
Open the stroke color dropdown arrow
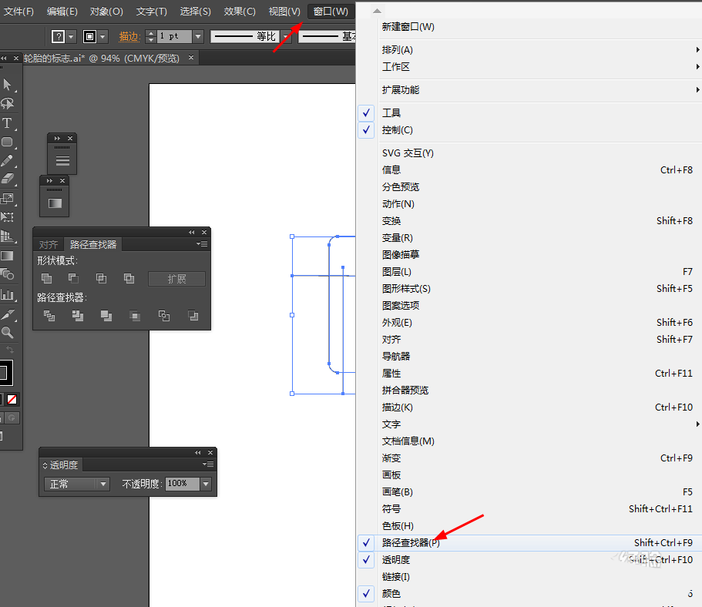coord(103,37)
